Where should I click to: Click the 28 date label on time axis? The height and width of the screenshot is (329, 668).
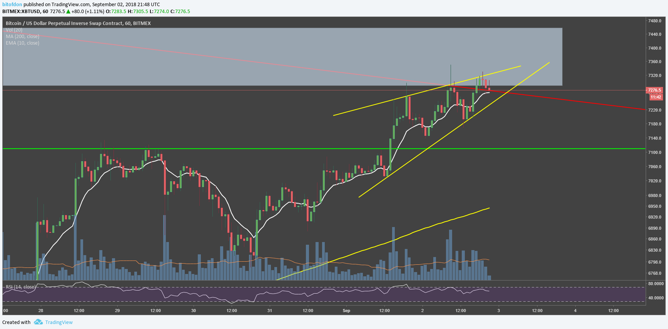(41, 311)
